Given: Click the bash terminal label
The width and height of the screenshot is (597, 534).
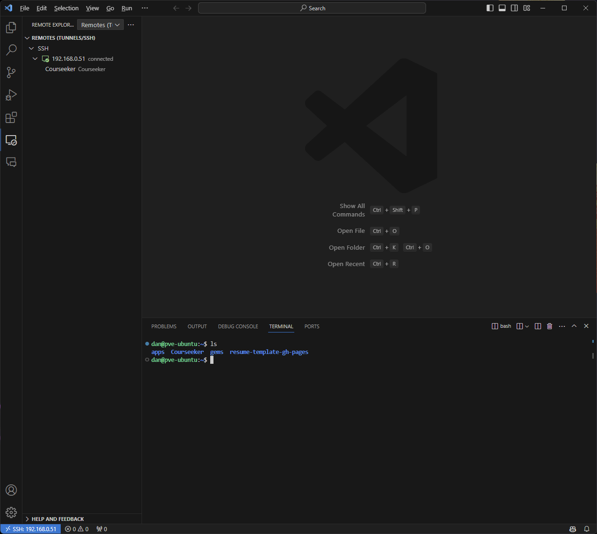Looking at the screenshot, I should [x=502, y=326].
